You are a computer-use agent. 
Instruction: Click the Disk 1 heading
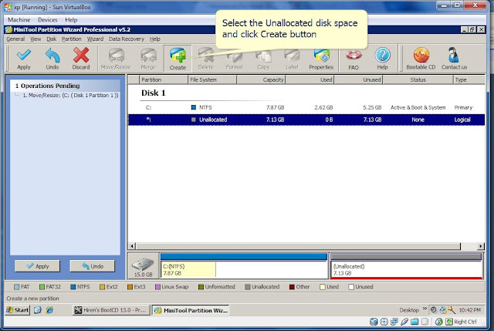point(153,93)
